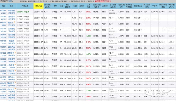Click the 2022-03-14申购 progress entry
Viewport: 176px width, 101px height.
tap(23, 29)
